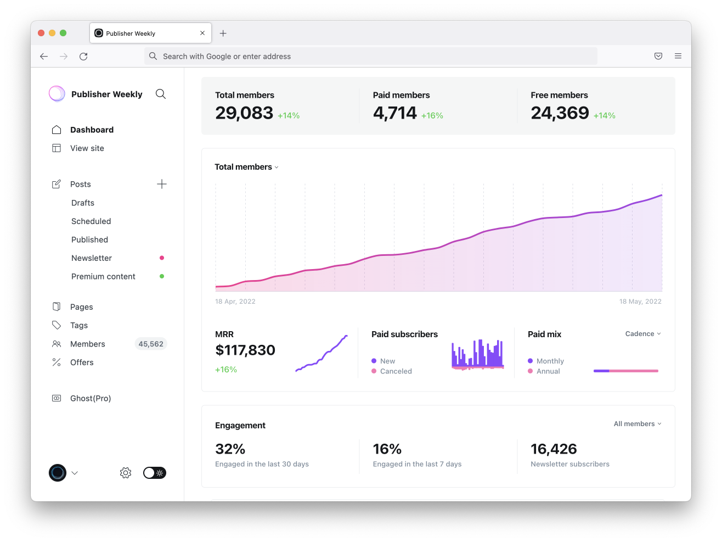
Task: Go to Drafts
Action: coord(82,203)
